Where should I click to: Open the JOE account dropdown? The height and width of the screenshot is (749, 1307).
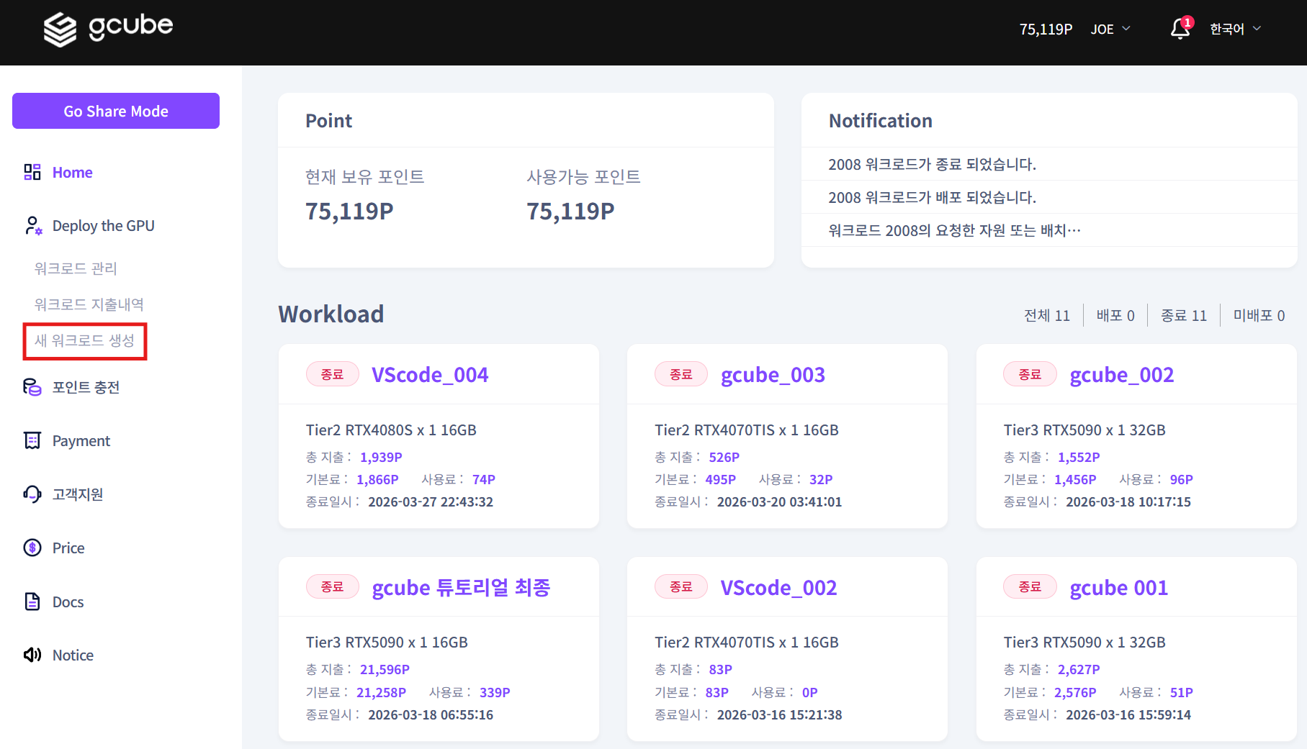[x=1110, y=29]
